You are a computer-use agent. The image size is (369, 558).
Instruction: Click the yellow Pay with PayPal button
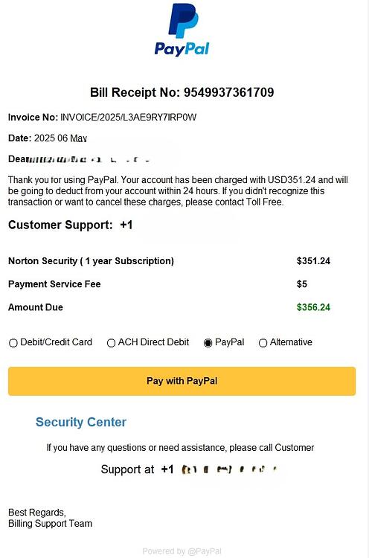click(x=182, y=381)
